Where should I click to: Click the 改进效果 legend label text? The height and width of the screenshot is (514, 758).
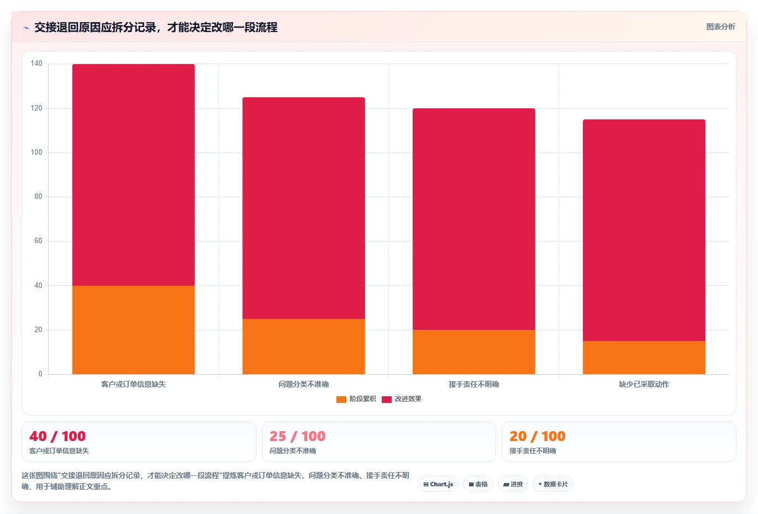pos(408,399)
